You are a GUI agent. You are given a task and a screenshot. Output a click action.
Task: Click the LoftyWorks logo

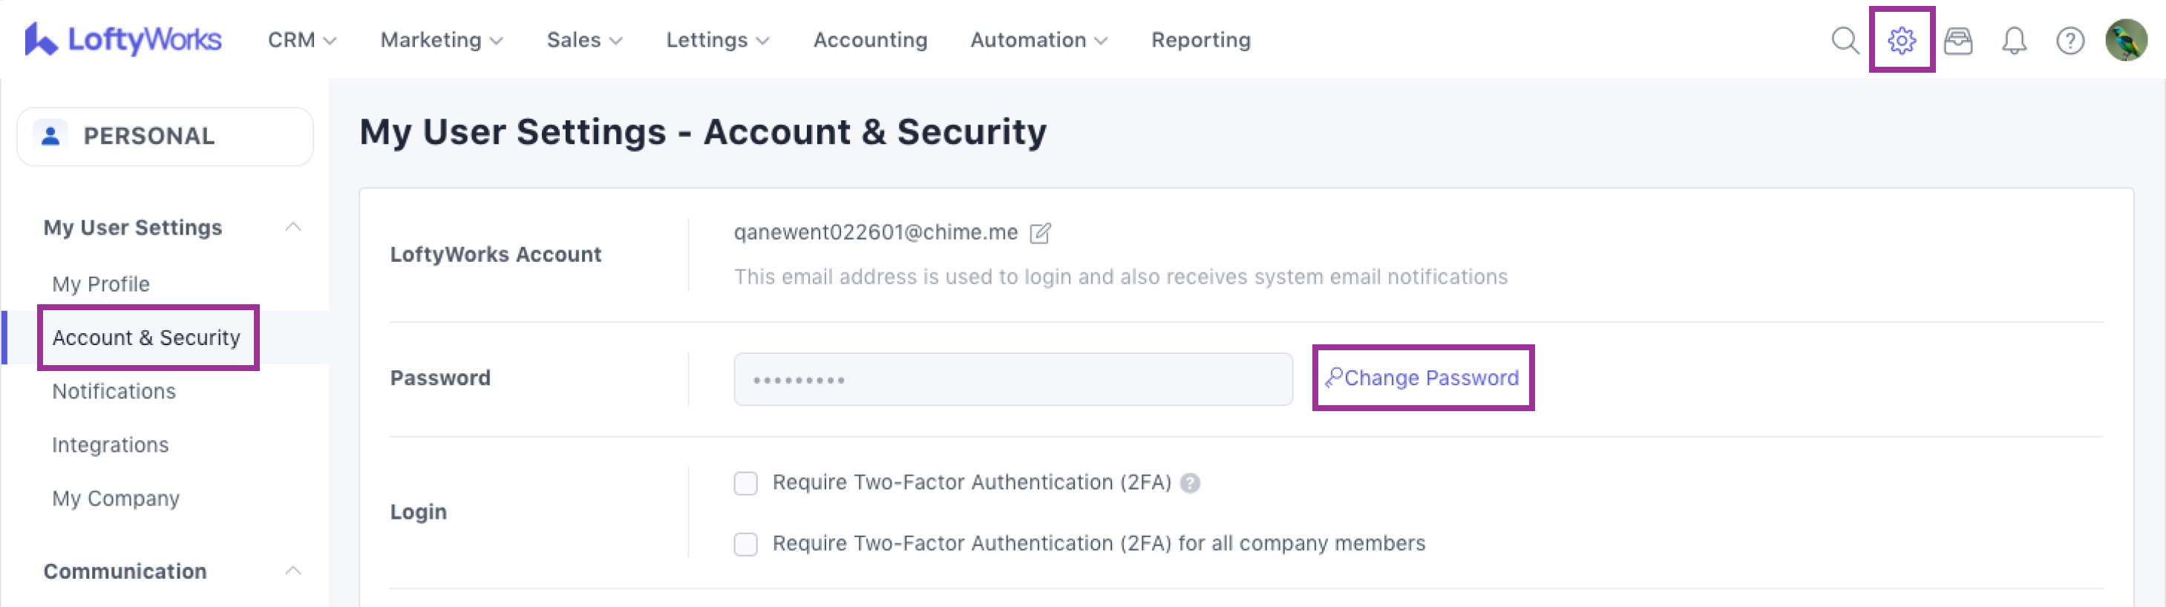pos(124,39)
